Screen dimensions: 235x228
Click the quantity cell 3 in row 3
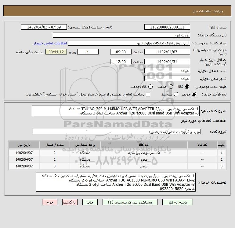[55, 166]
